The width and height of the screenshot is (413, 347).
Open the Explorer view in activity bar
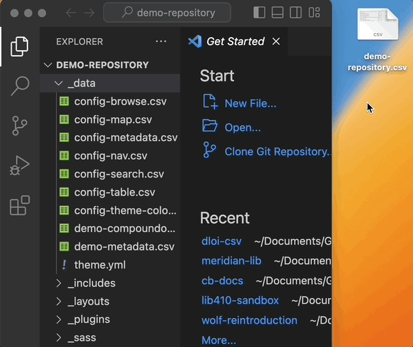tap(19, 47)
